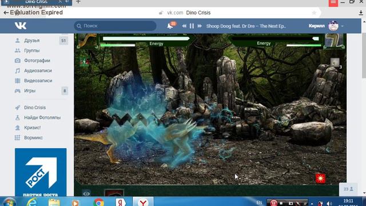
Task: Switch the EN input language indicator
Action: tap(259, 203)
